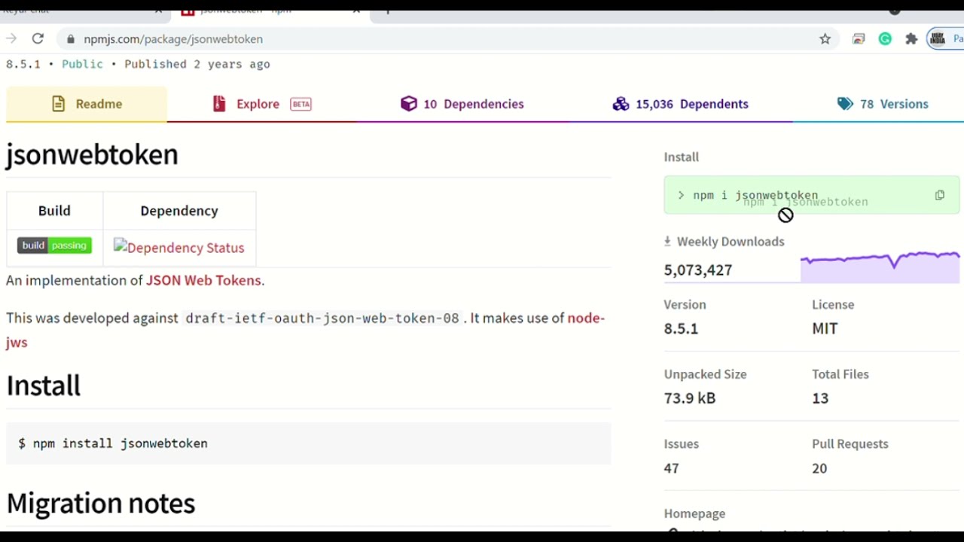This screenshot has height=542, width=964.
Task: Click the Explore tab's red file icon
Action: (x=219, y=104)
